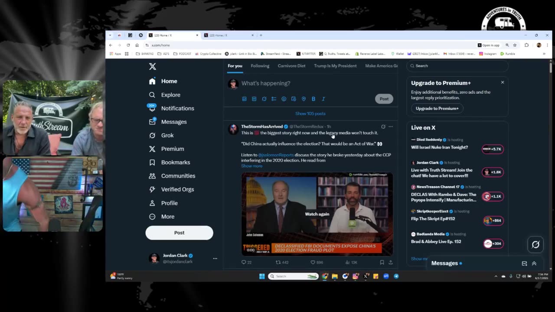This screenshot has width=555, height=312.
Task: Click Post button in composer
Action: tap(384, 99)
